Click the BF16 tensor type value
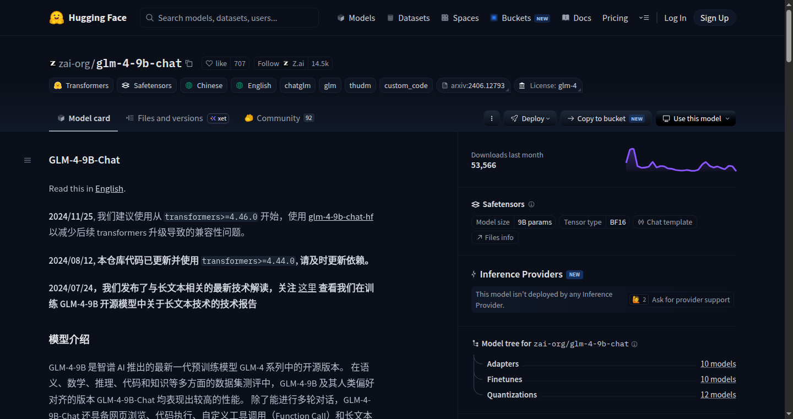 tap(618, 222)
